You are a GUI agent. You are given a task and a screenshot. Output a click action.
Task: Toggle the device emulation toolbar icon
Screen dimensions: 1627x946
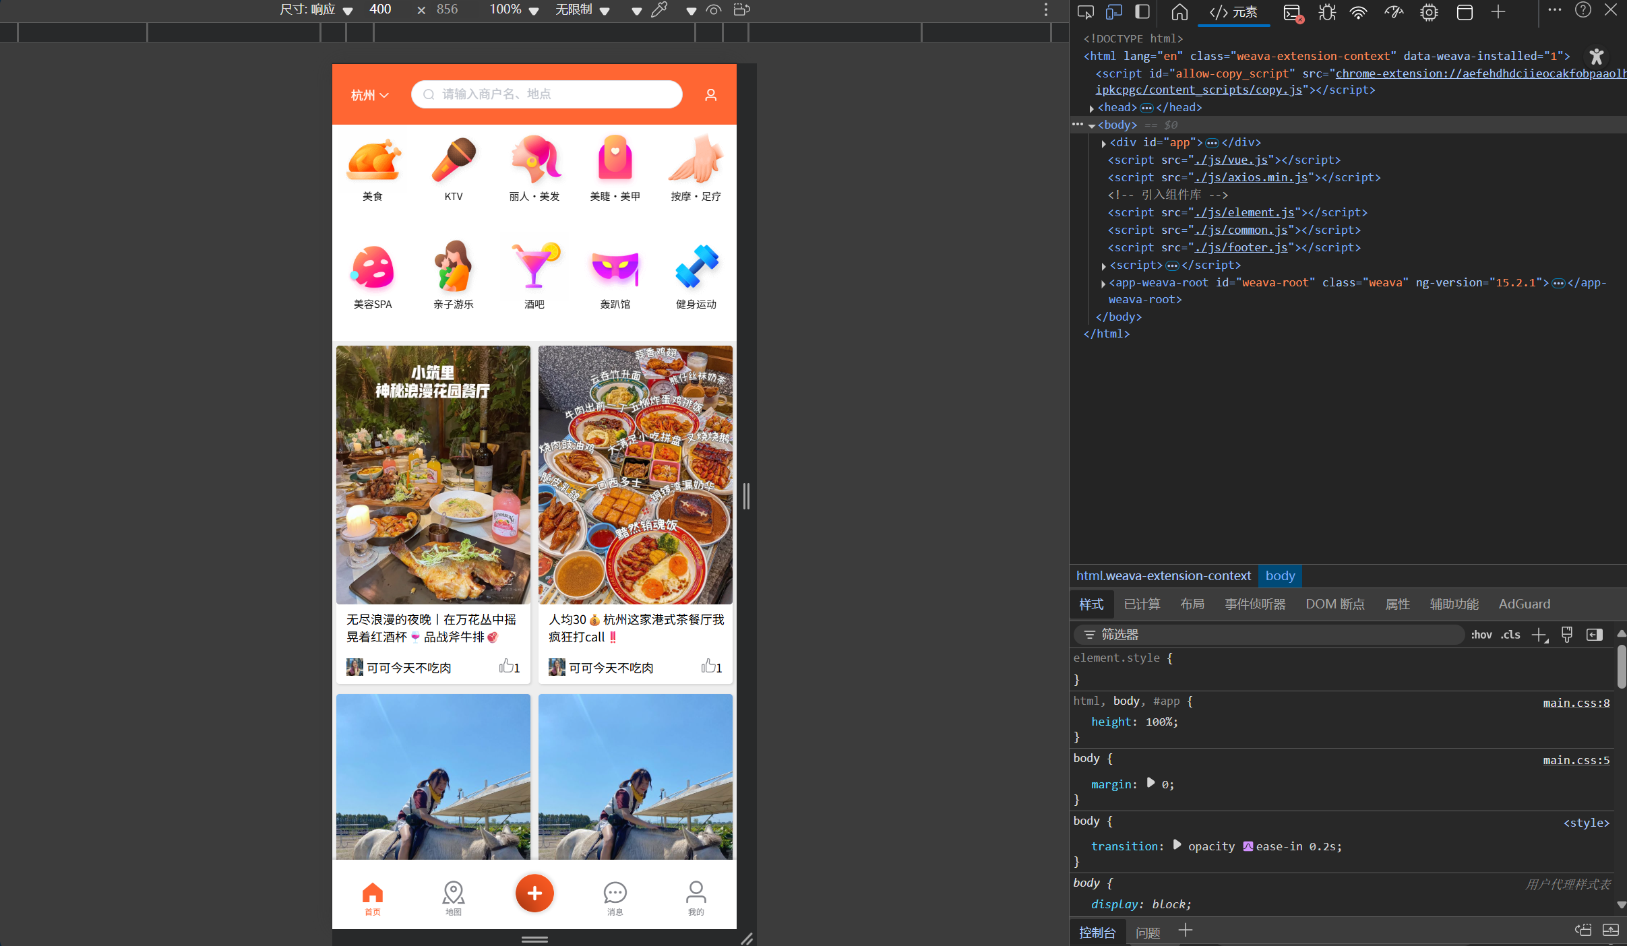click(1113, 11)
